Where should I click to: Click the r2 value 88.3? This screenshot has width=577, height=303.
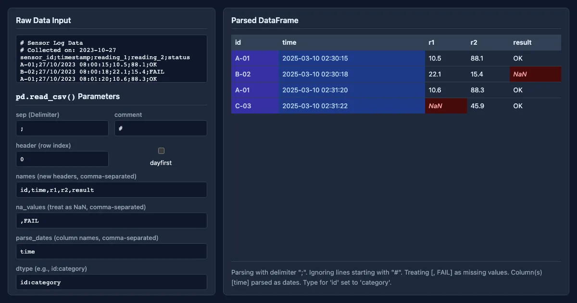[x=488, y=90]
